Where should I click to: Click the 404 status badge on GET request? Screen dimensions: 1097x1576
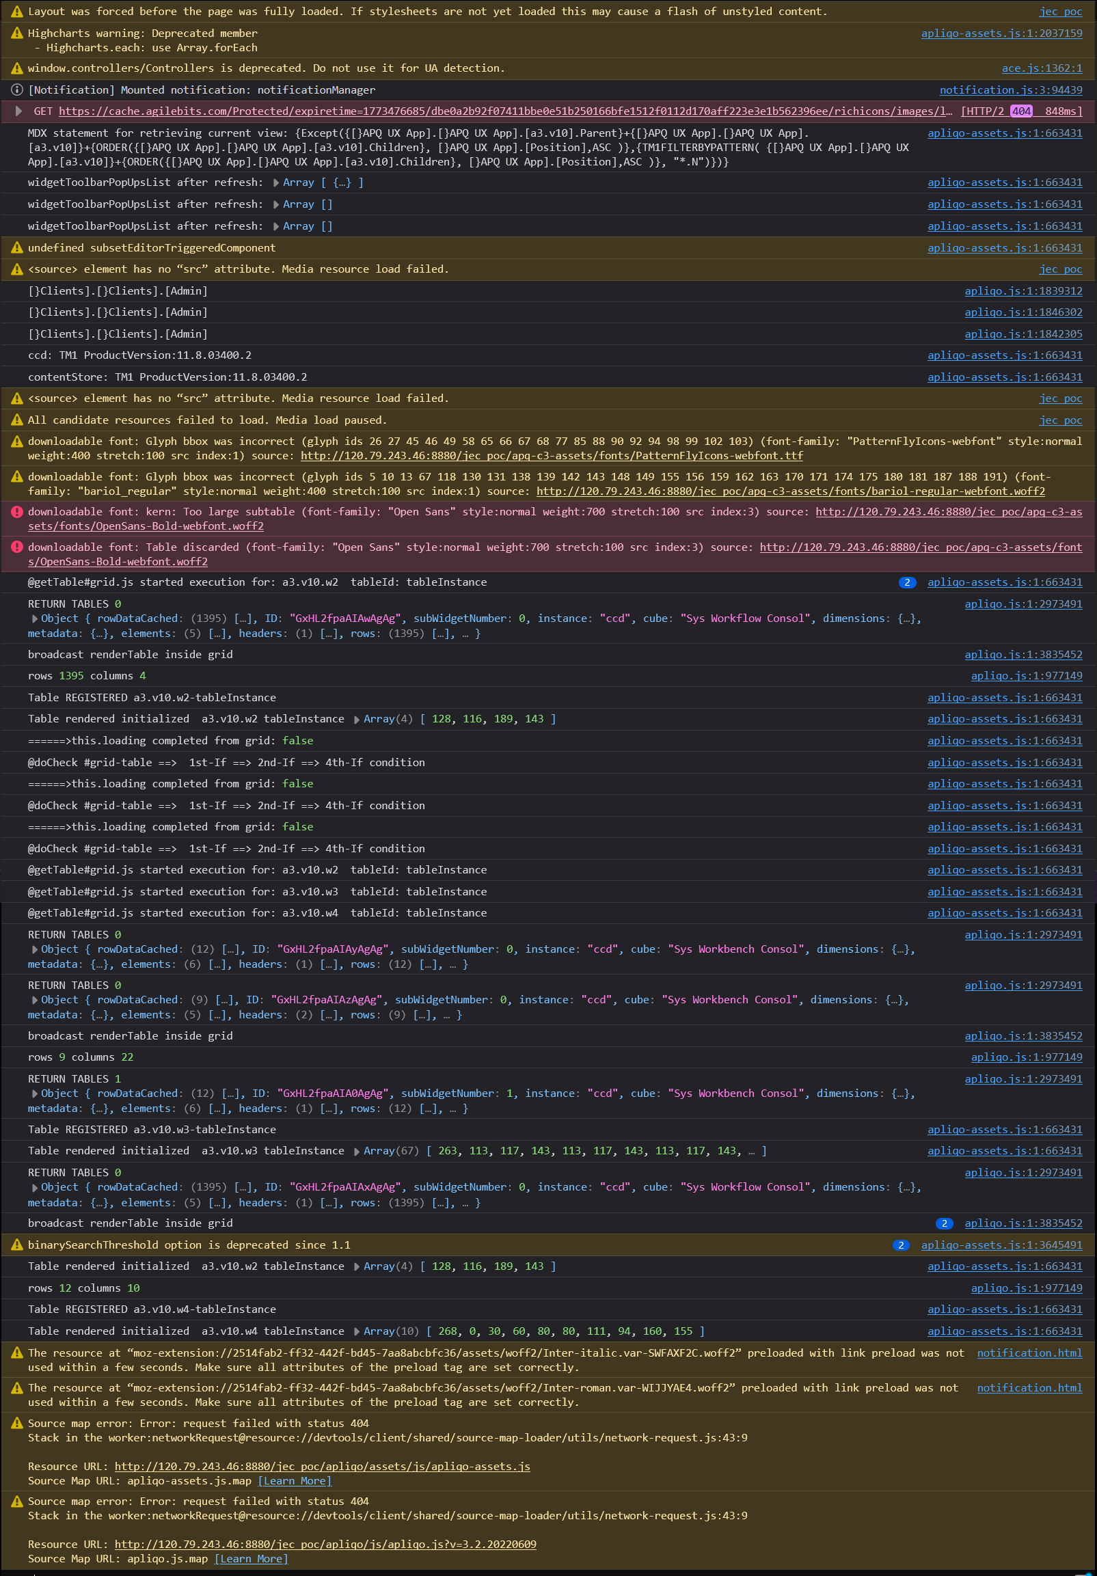pos(1021,111)
